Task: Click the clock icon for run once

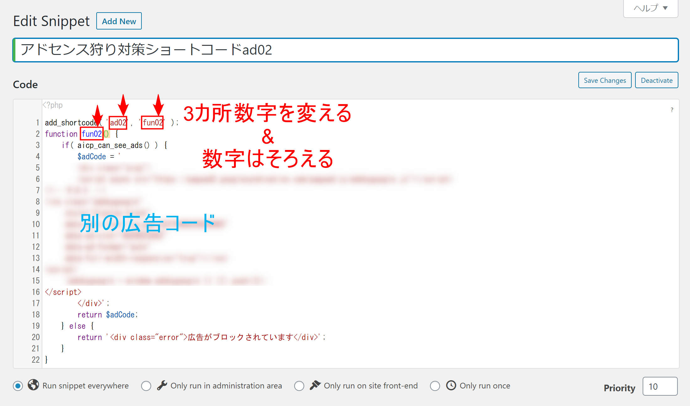Action: [x=451, y=385]
